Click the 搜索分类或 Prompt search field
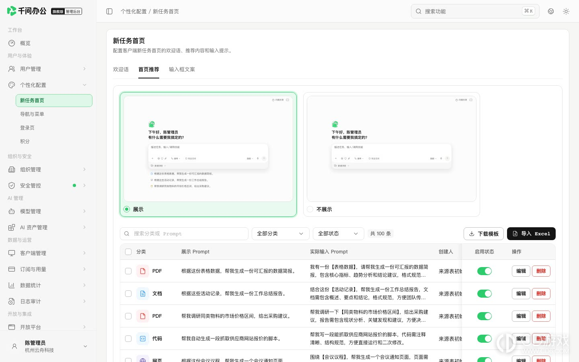 point(184,234)
